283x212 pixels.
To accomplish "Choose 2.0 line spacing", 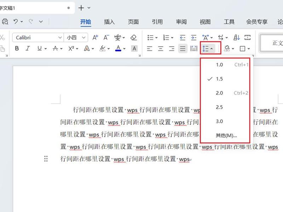I will click(225, 93).
